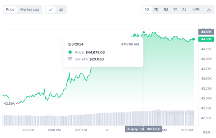Screen dimensions: 216x138
Task: Click the hovered price point at 4:05 AM
Action: pyautogui.click(x=144, y=32)
